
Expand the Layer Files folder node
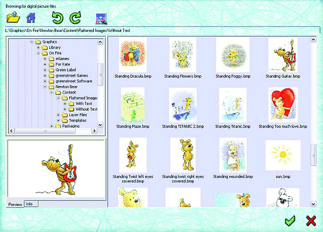pos(58,115)
